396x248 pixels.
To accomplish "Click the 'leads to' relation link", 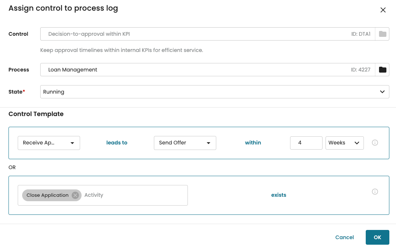I will (x=117, y=143).
